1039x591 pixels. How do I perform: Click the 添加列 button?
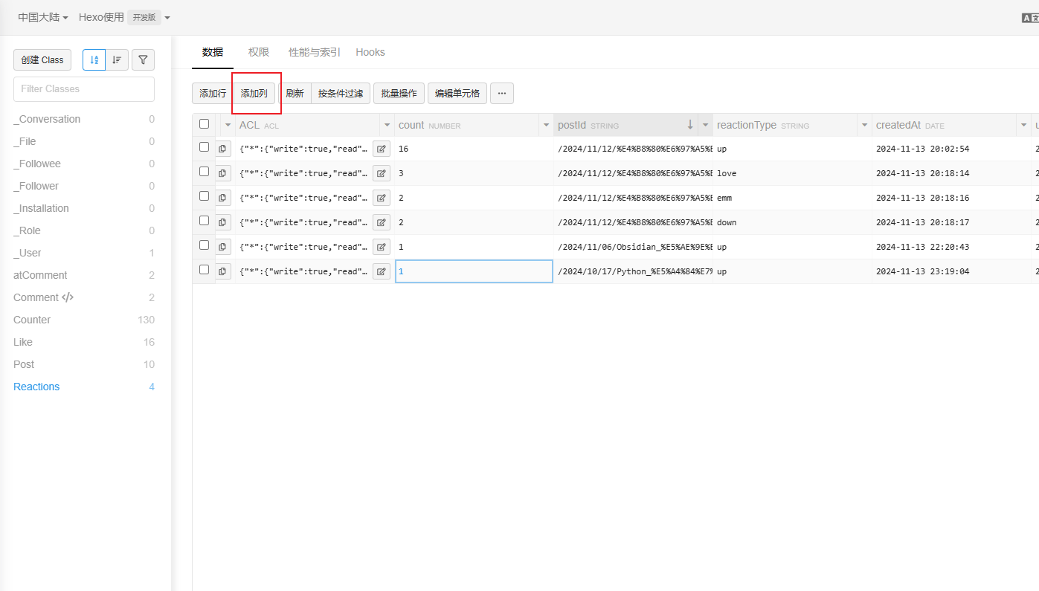tap(254, 94)
